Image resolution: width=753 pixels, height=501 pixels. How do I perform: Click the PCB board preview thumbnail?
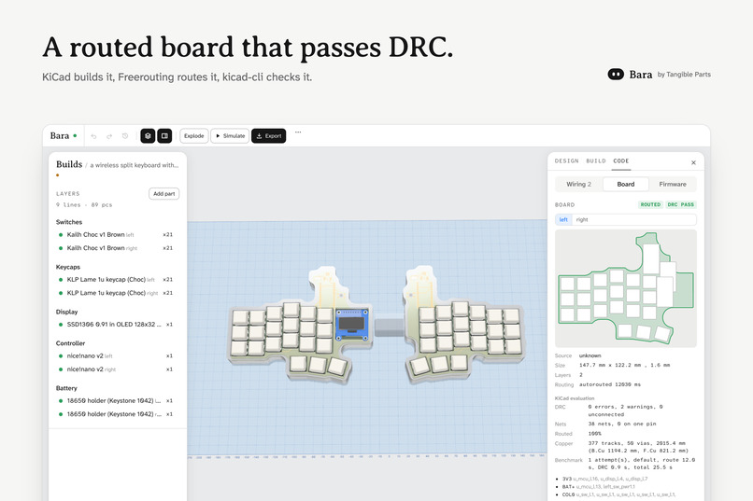[626, 288]
